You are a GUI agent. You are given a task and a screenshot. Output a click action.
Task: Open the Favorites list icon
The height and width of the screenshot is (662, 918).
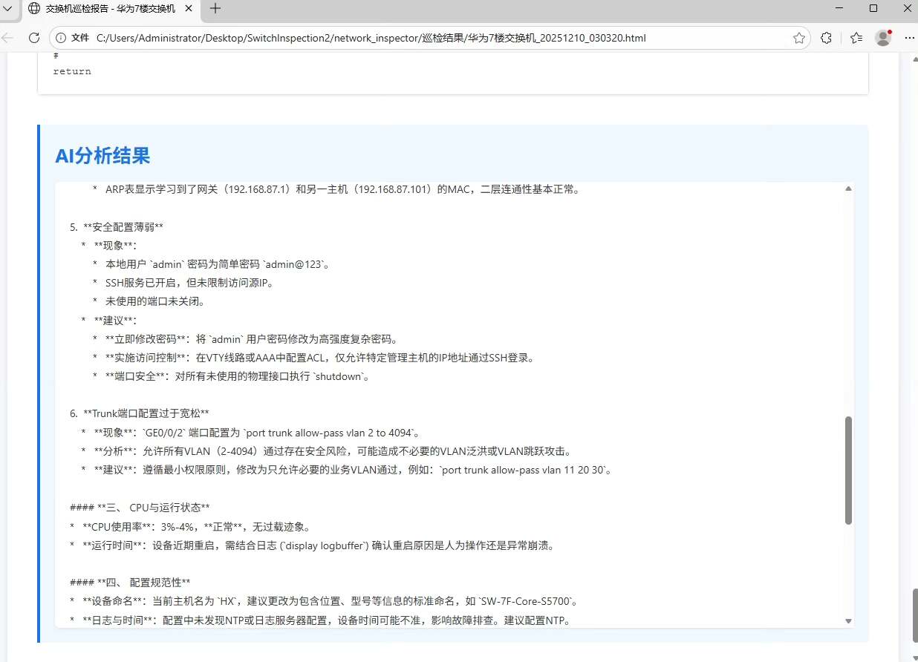(x=856, y=38)
